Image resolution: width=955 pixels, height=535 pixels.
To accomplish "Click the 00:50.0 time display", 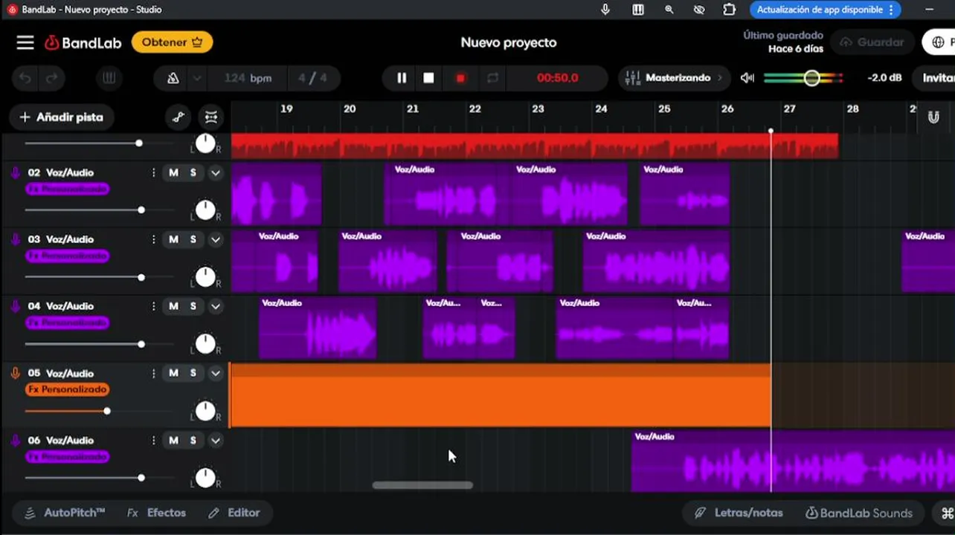I will tap(557, 78).
